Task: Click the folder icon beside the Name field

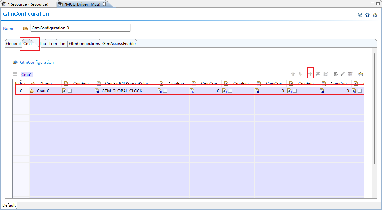Action: pos(26,29)
